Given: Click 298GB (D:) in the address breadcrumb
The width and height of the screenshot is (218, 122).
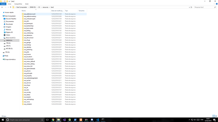Looking at the screenshot, I should pos(33,7).
